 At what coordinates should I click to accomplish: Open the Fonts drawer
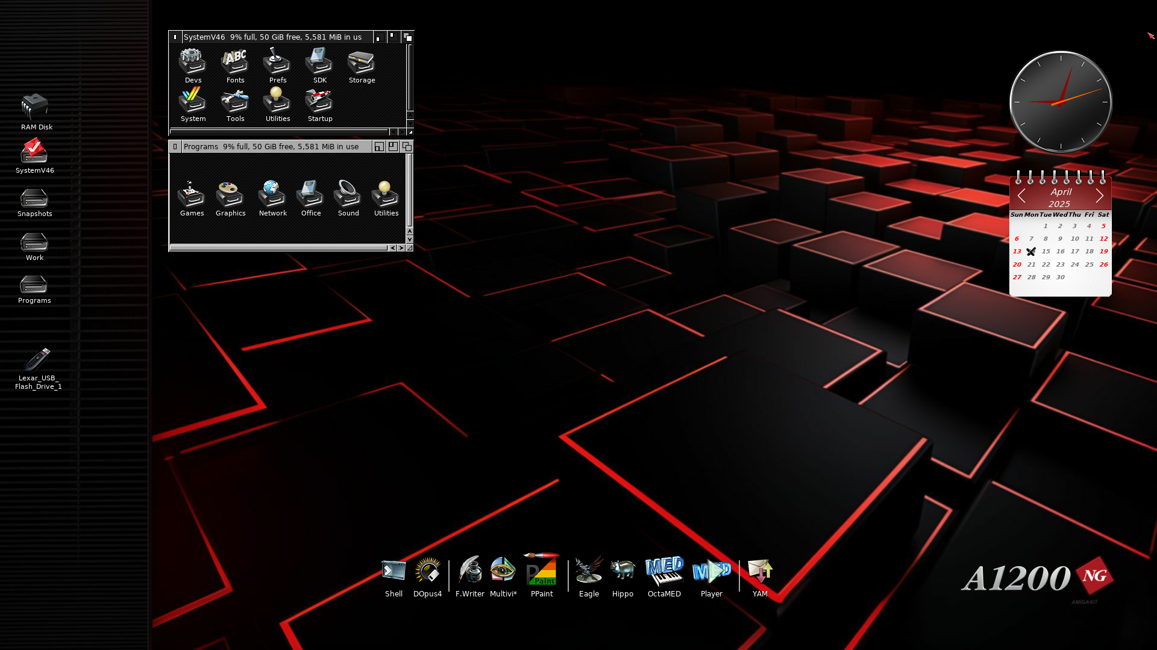[235, 63]
